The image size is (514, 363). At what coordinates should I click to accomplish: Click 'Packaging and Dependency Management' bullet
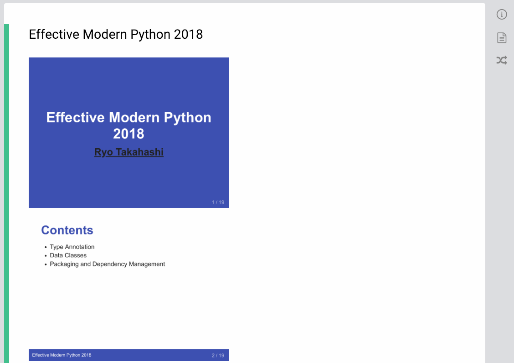click(107, 264)
